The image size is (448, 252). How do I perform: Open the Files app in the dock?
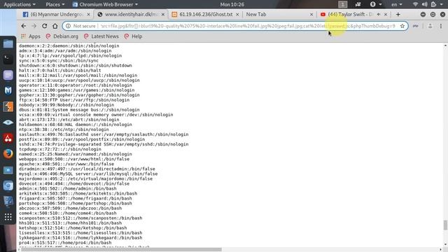click(x=8, y=44)
